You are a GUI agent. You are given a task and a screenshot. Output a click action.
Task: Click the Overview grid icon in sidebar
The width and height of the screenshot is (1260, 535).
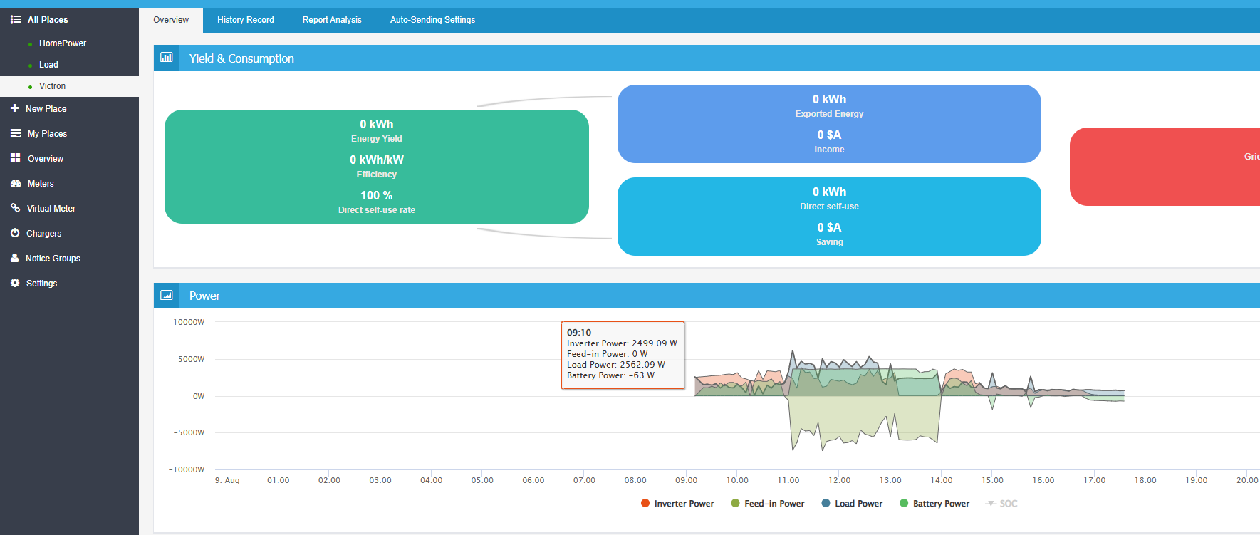tap(15, 158)
